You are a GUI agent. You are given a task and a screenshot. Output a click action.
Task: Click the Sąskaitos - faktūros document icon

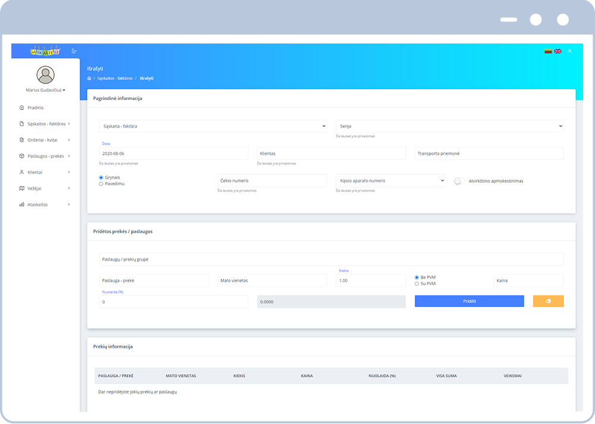tap(21, 124)
